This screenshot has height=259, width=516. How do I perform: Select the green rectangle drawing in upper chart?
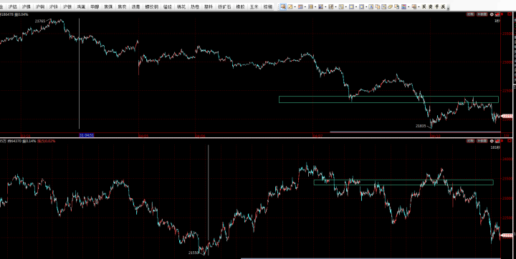point(388,99)
